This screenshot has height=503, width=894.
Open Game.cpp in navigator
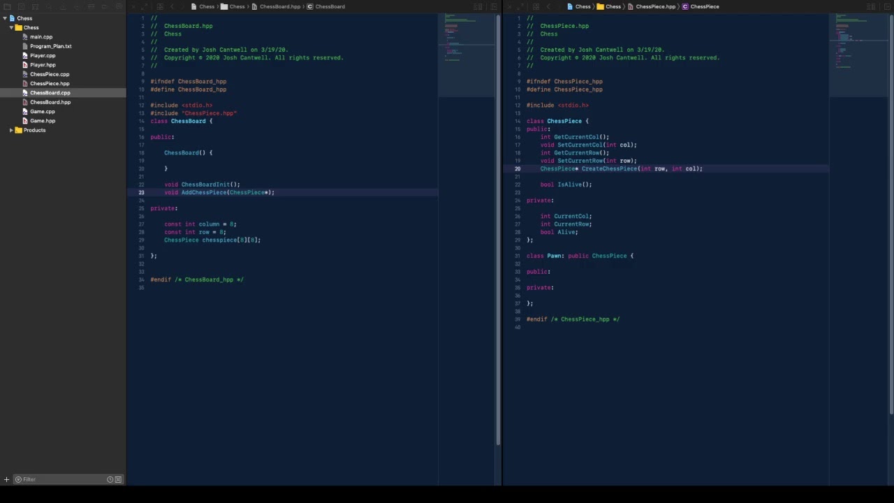pyautogui.click(x=43, y=111)
